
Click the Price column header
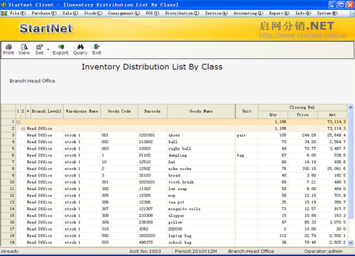tap(302, 115)
